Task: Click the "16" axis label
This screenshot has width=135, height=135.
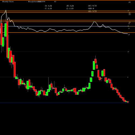Action: click(129, 13)
